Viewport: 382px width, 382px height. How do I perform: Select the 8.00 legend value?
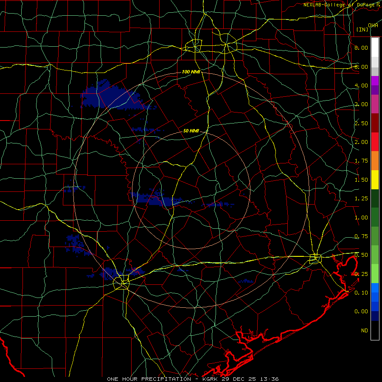tap(361, 48)
